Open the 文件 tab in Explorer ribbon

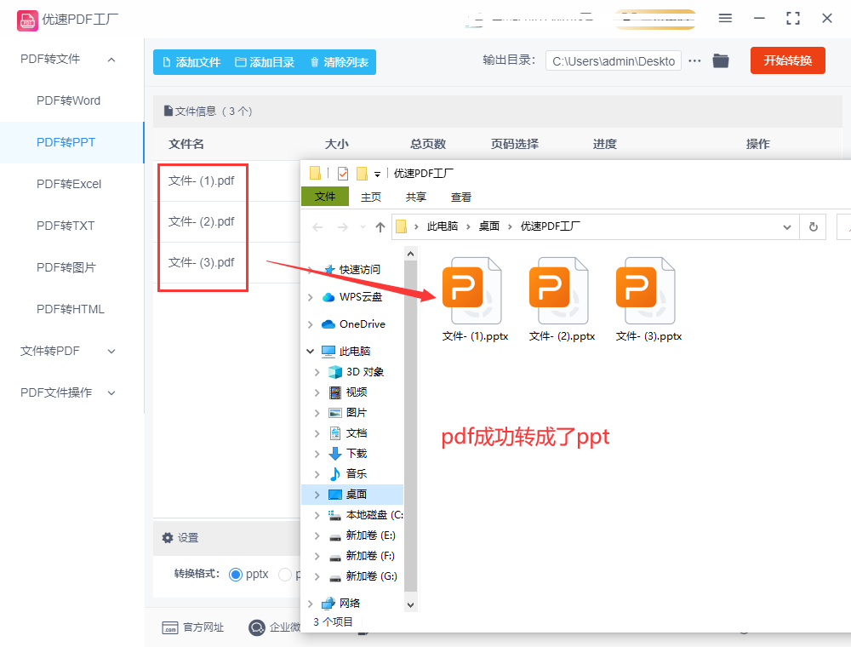click(x=324, y=197)
